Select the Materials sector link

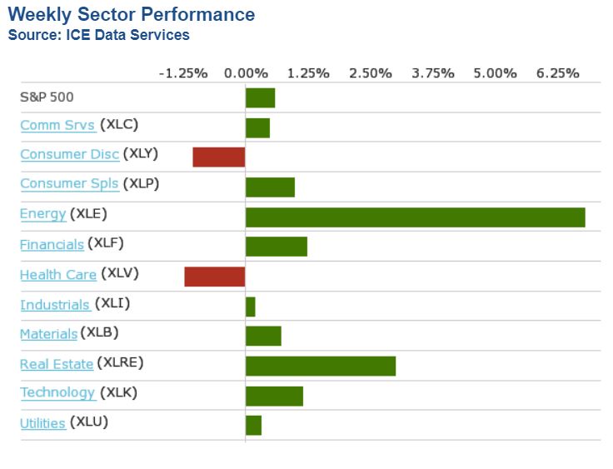[x=48, y=334]
